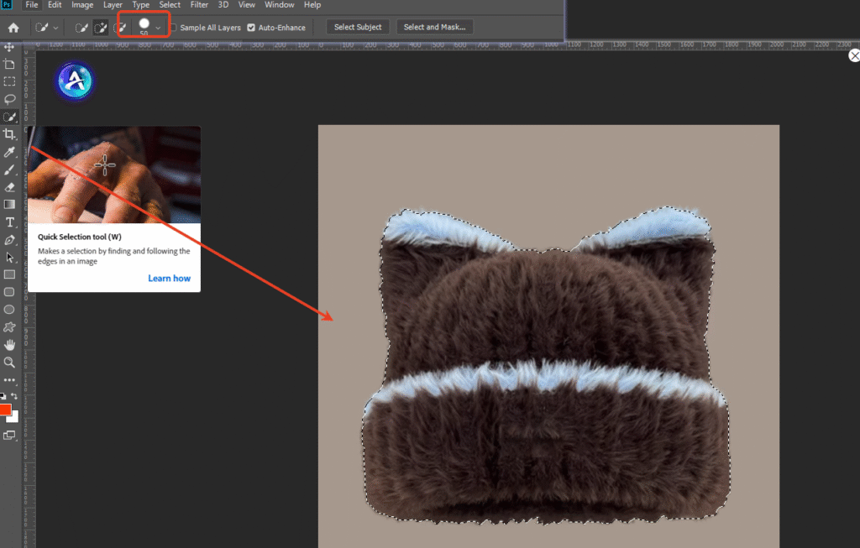Screen dimensions: 860x548
Task: Open the Select menu
Action: pos(170,5)
